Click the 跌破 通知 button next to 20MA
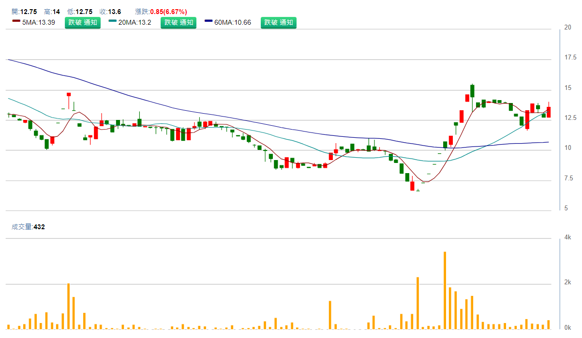 [x=179, y=22]
